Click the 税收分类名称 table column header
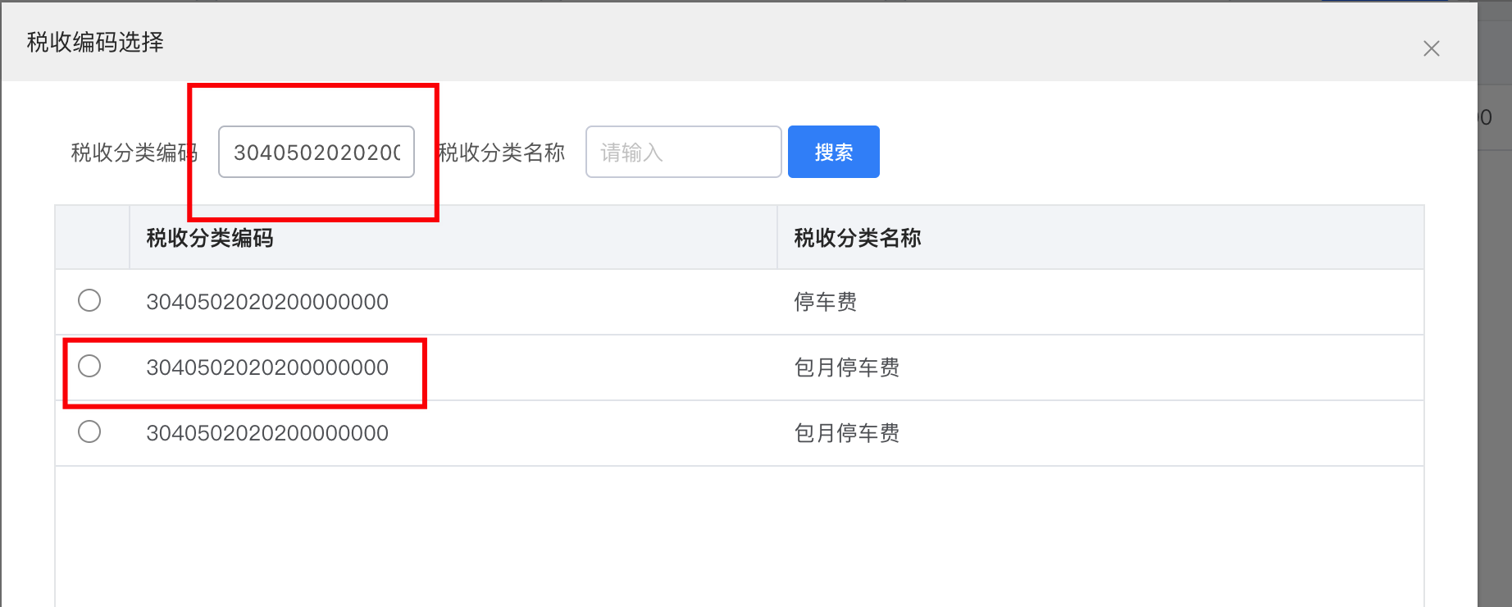 (858, 238)
